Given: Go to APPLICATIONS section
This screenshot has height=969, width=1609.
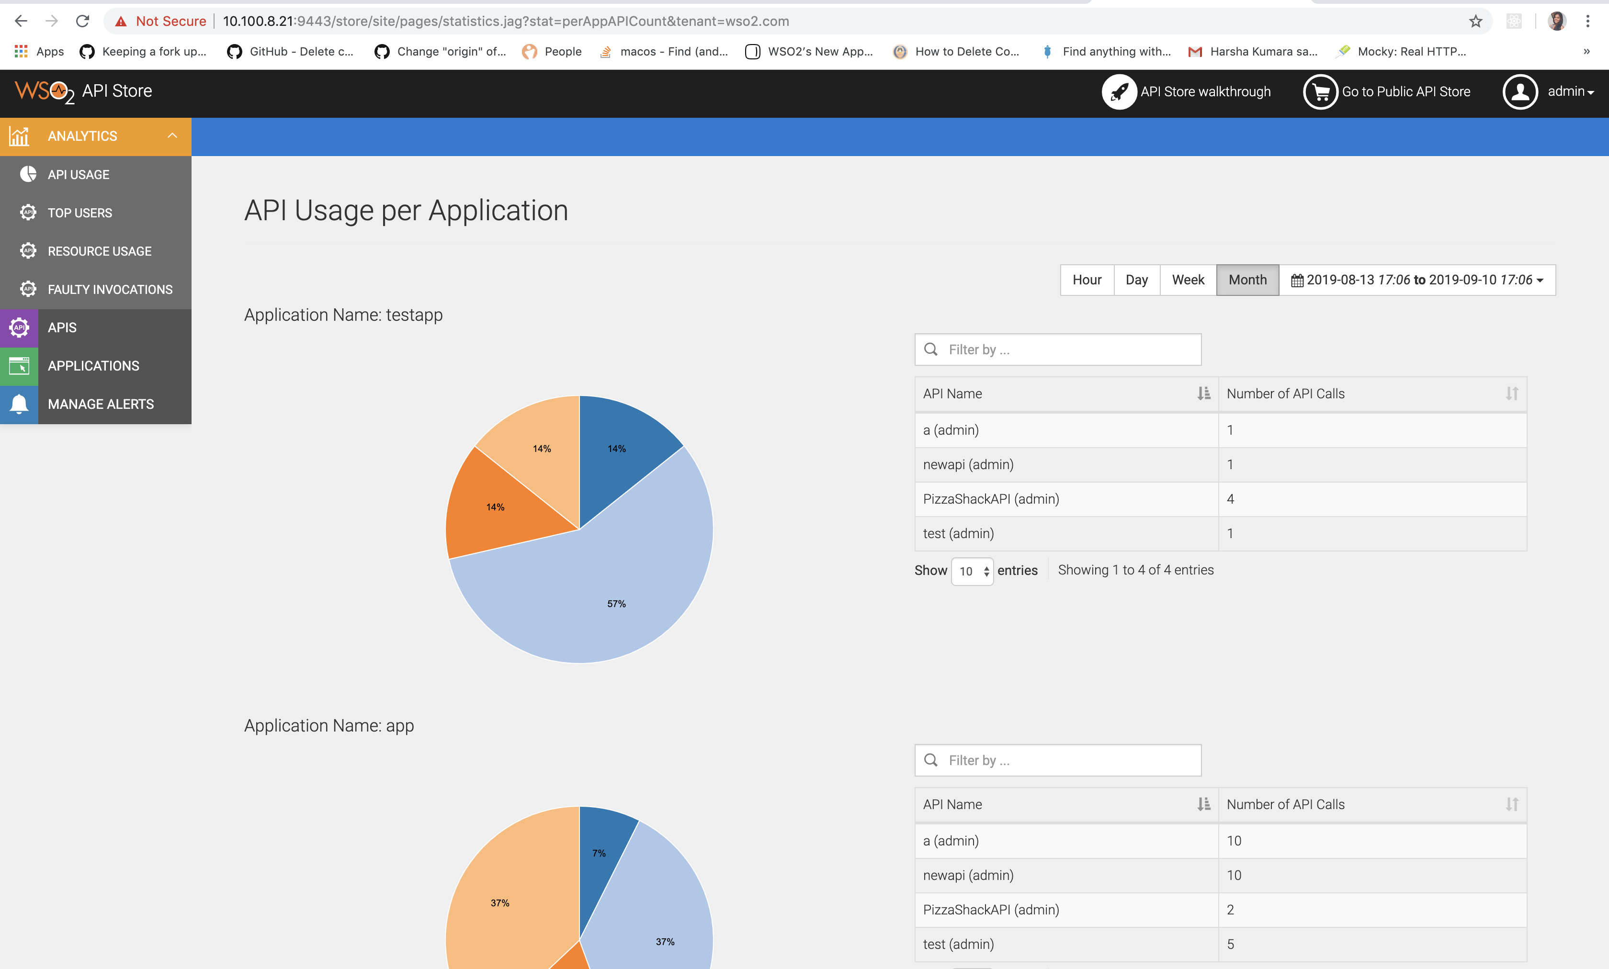Looking at the screenshot, I should tap(95, 366).
